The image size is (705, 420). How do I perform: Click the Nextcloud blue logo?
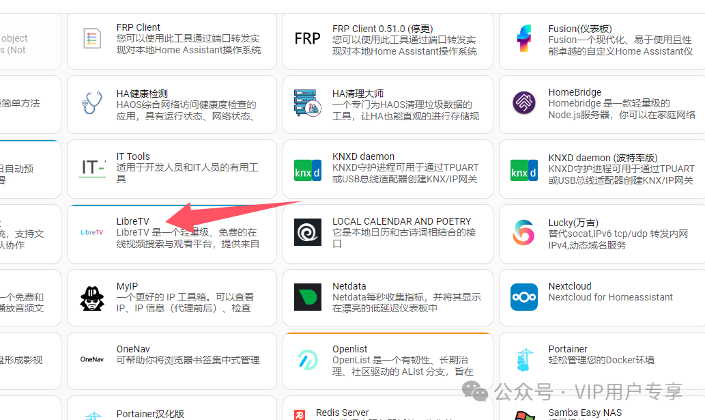[524, 297]
